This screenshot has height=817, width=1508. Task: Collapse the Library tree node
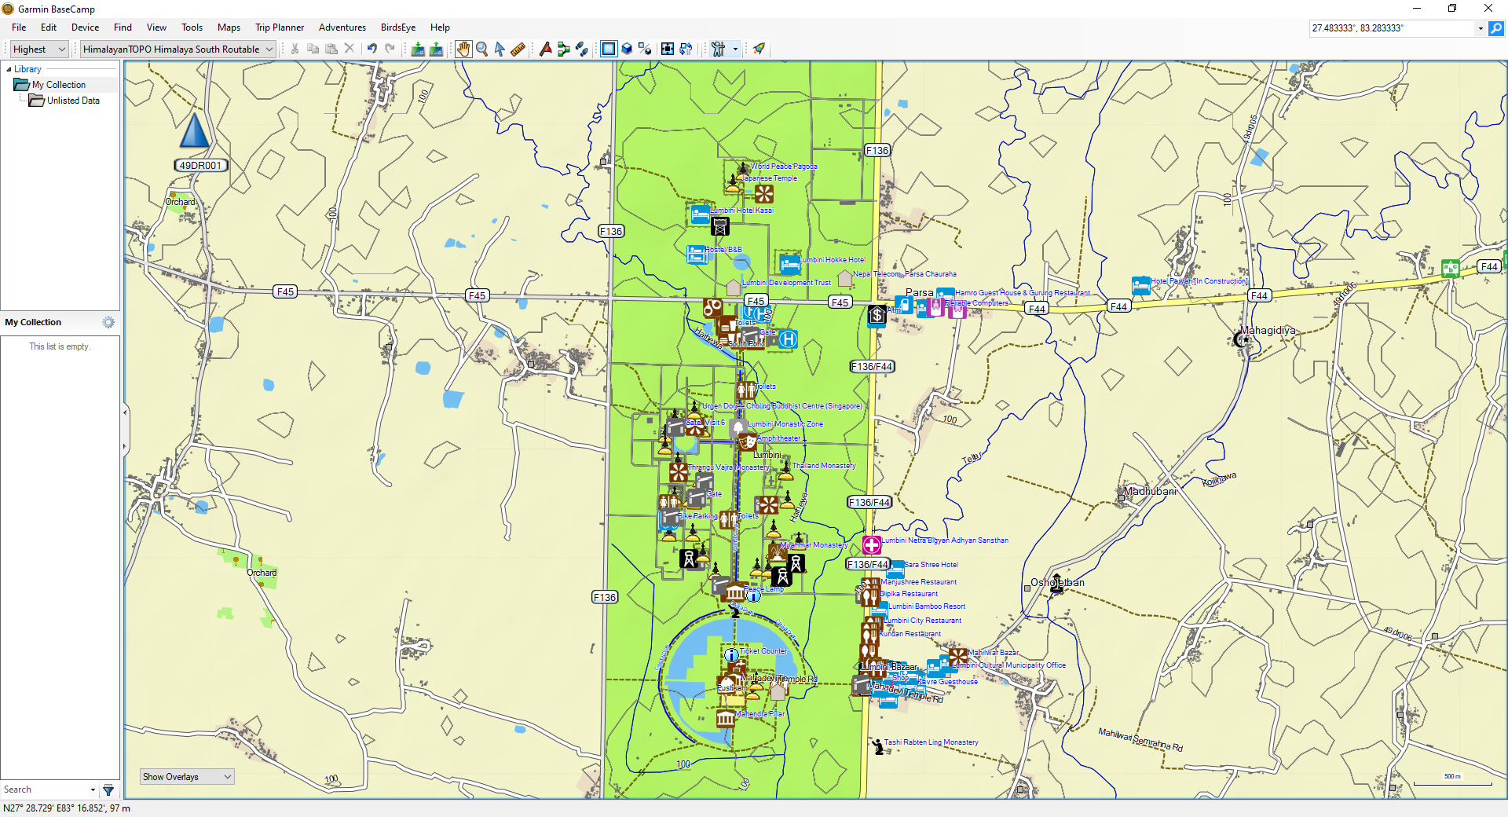(x=8, y=69)
